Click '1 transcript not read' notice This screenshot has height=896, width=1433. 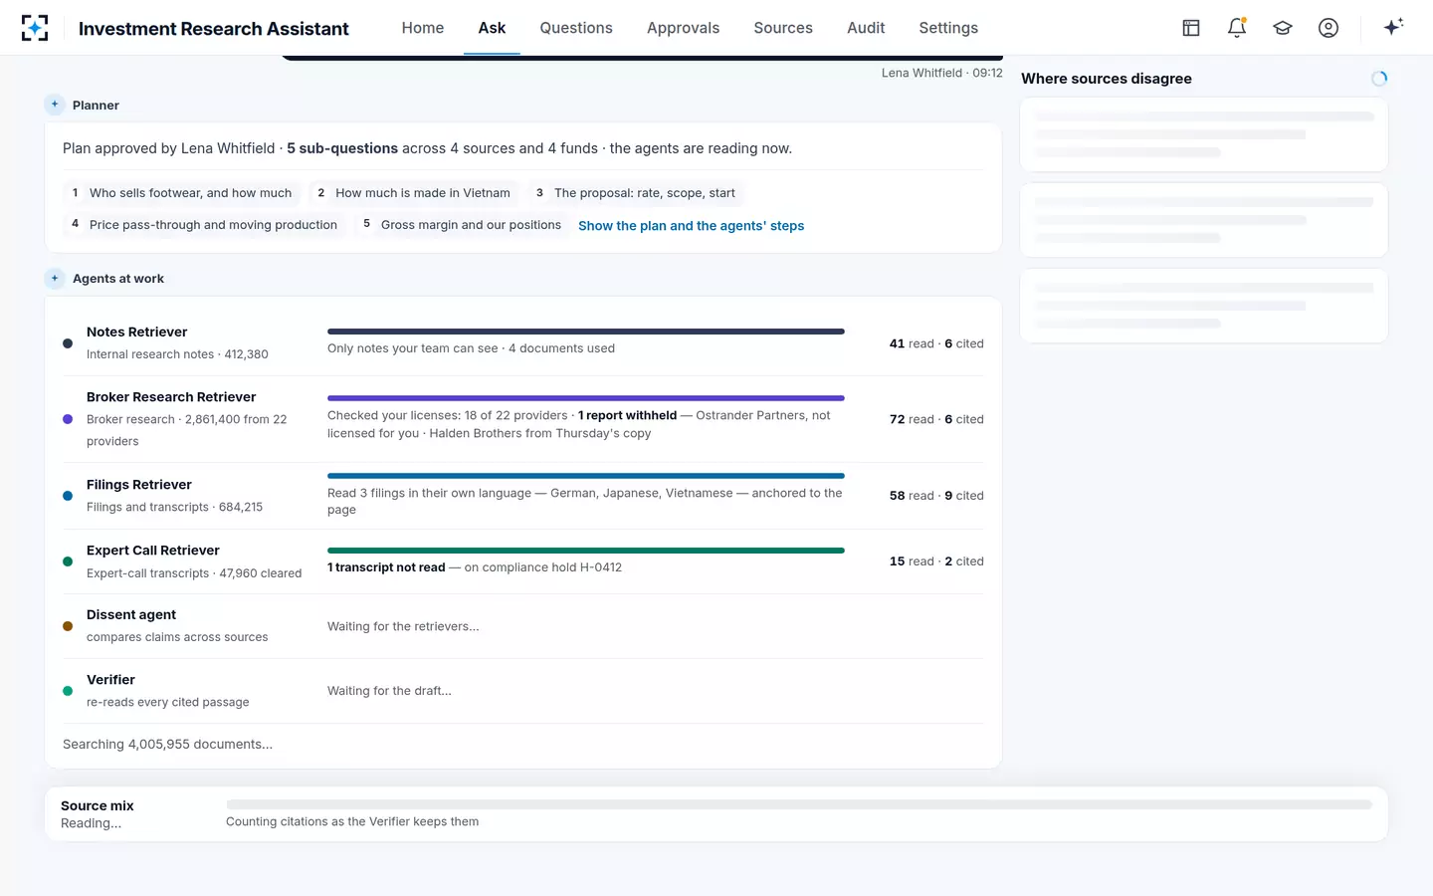386,567
